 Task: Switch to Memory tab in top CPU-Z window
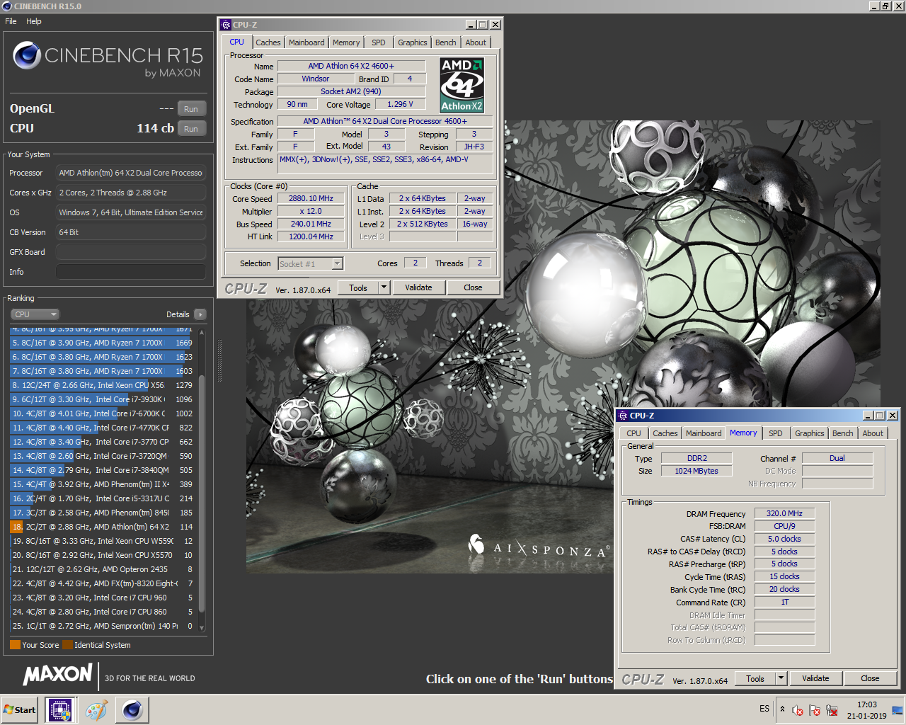[346, 42]
